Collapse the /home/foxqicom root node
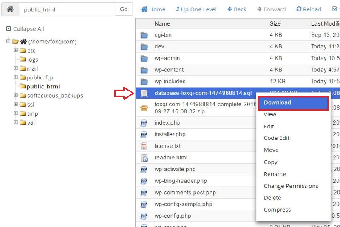 point(8,41)
